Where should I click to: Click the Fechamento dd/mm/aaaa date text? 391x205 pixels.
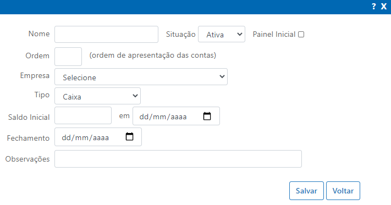point(85,137)
